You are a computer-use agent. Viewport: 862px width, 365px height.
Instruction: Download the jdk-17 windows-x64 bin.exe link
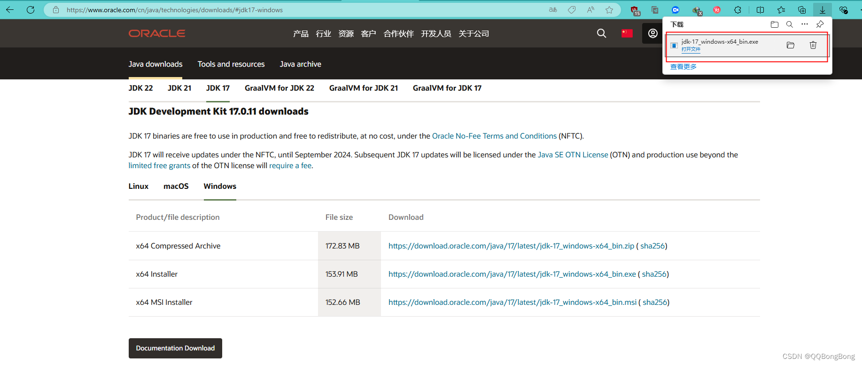pos(512,274)
